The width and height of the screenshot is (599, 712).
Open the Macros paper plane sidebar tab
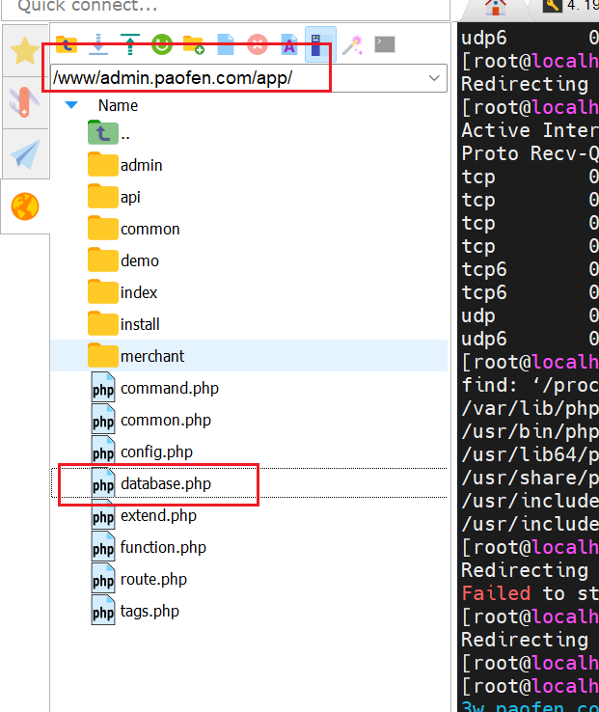coord(24,154)
